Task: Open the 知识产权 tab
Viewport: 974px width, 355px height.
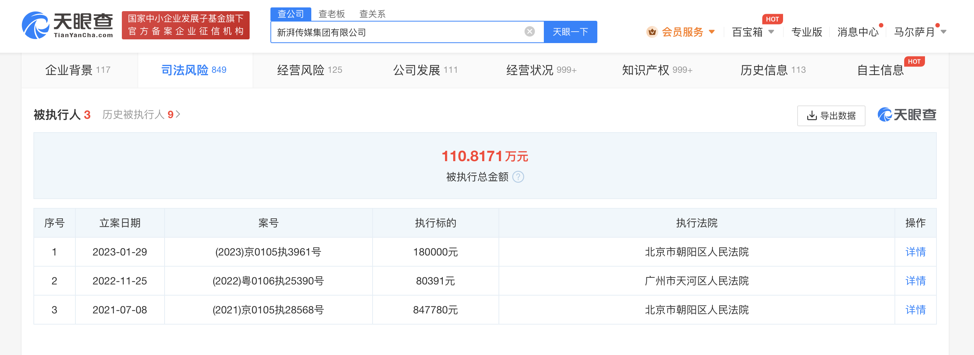Action: point(656,70)
